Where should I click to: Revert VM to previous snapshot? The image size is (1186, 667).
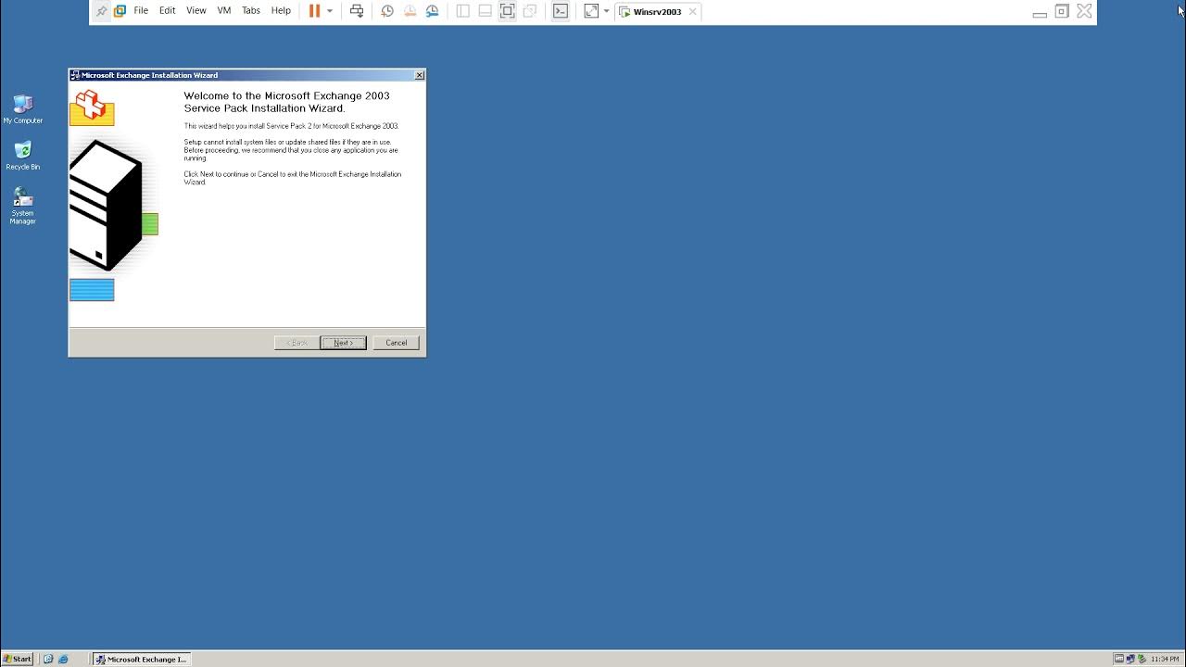[x=410, y=11]
